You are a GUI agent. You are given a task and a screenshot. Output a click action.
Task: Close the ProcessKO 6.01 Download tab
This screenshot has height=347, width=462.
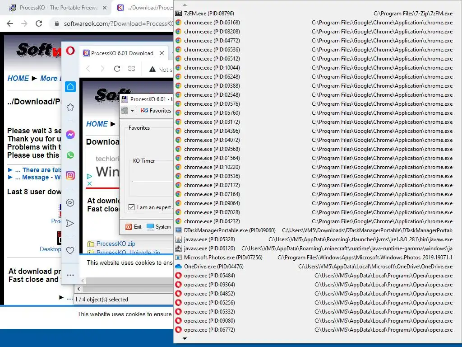(x=162, y=53)
